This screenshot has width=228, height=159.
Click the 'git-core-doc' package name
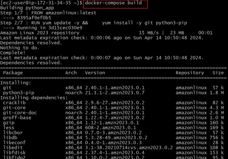tap(20, 113)
